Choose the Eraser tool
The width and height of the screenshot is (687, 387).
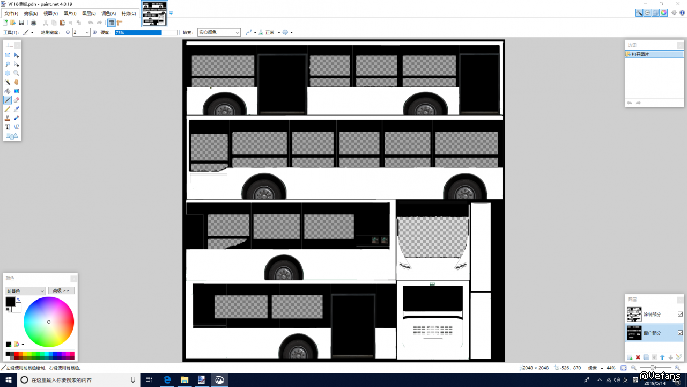tap(17, 100)
